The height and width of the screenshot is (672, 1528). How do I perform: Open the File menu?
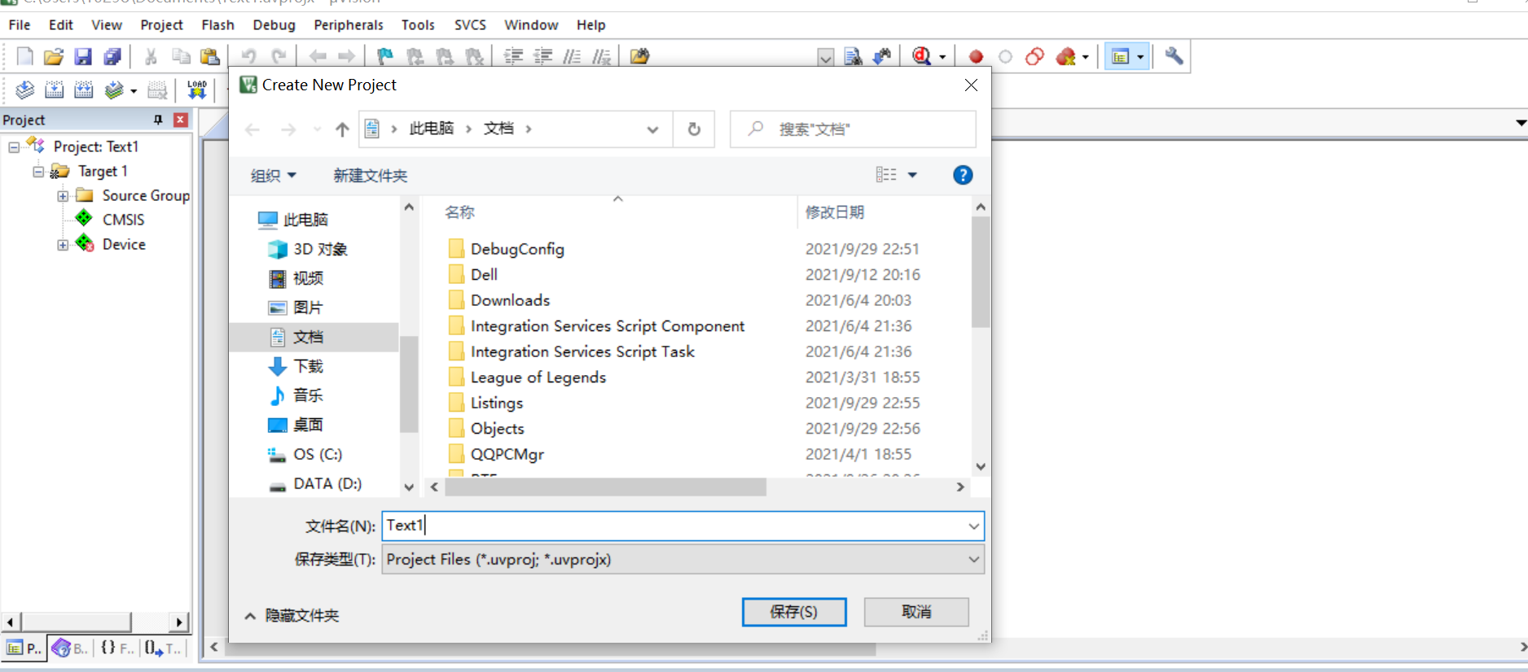click(x=20, y=24)
